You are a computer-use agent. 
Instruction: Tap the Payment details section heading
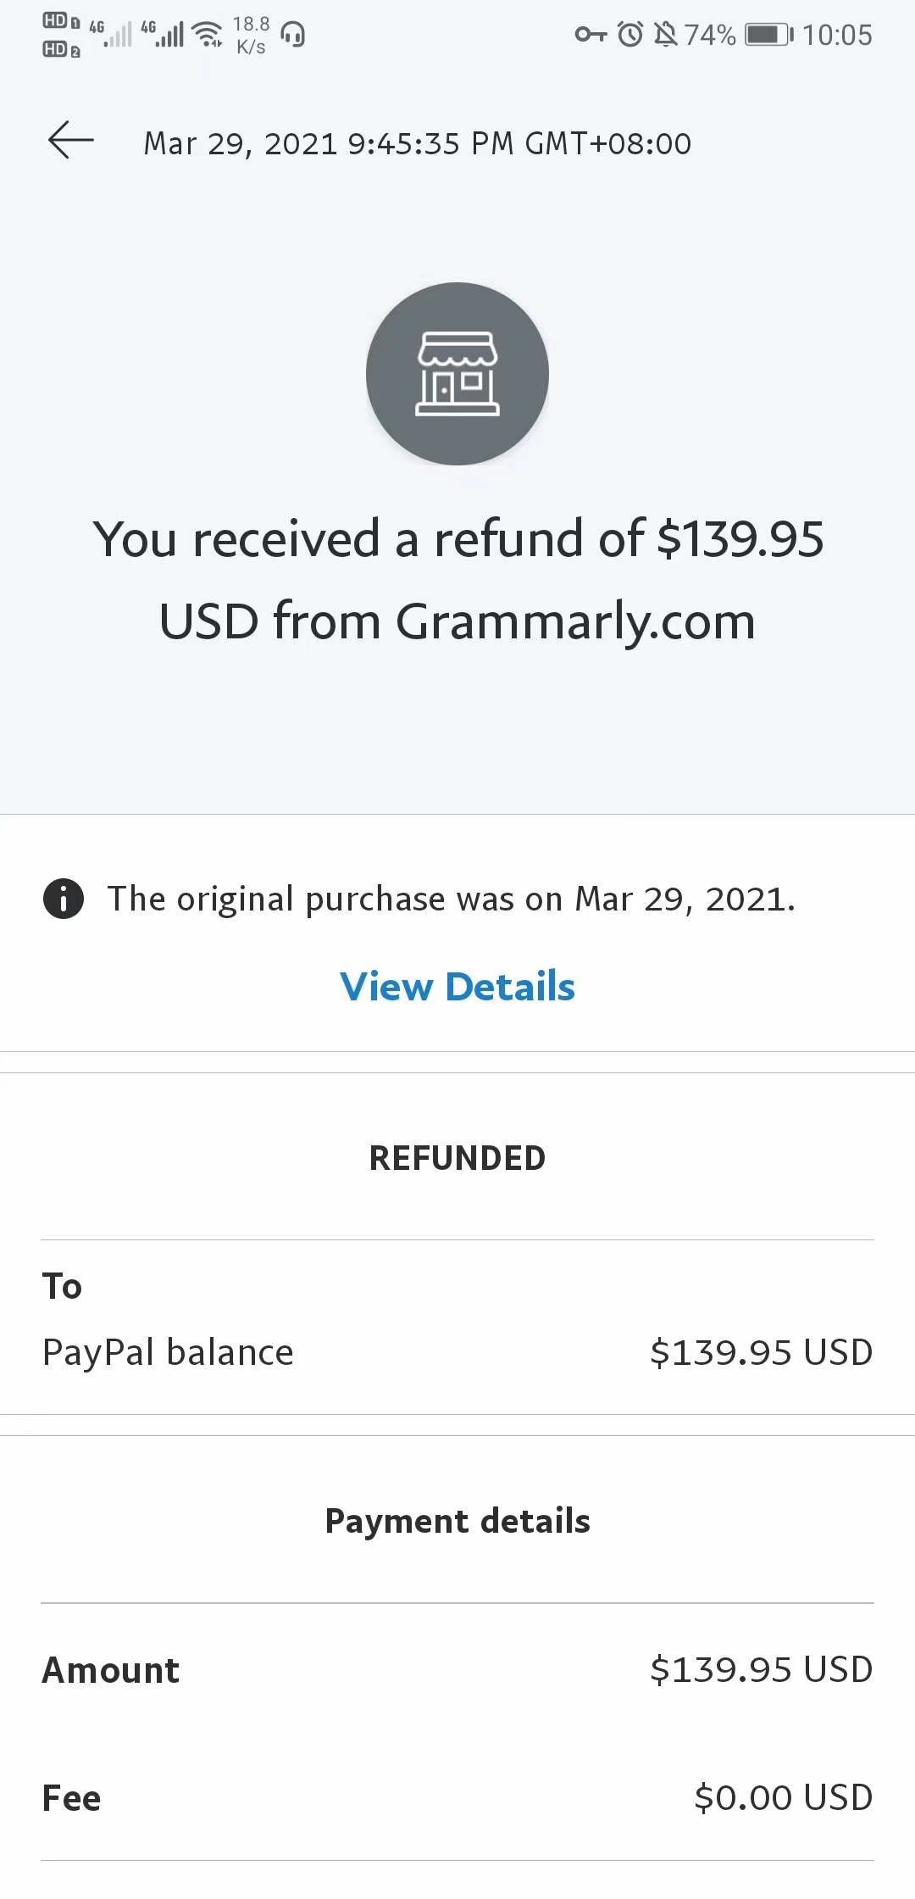pos(457,1521)
